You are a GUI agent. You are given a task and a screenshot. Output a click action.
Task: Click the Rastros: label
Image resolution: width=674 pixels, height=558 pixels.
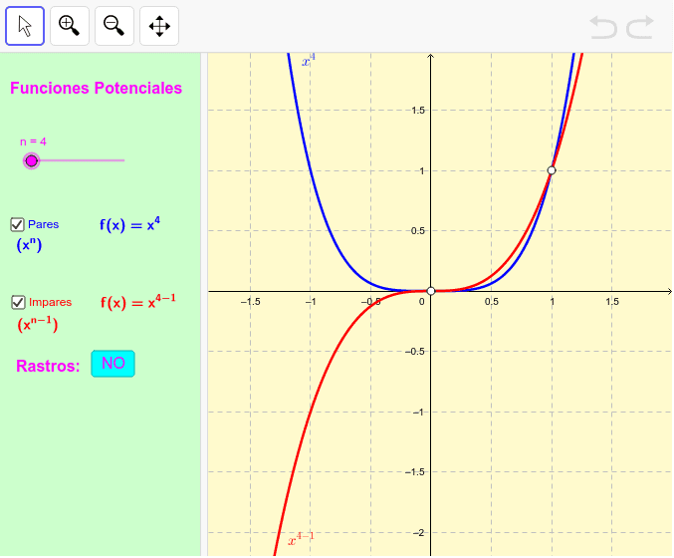coord(48,366)
